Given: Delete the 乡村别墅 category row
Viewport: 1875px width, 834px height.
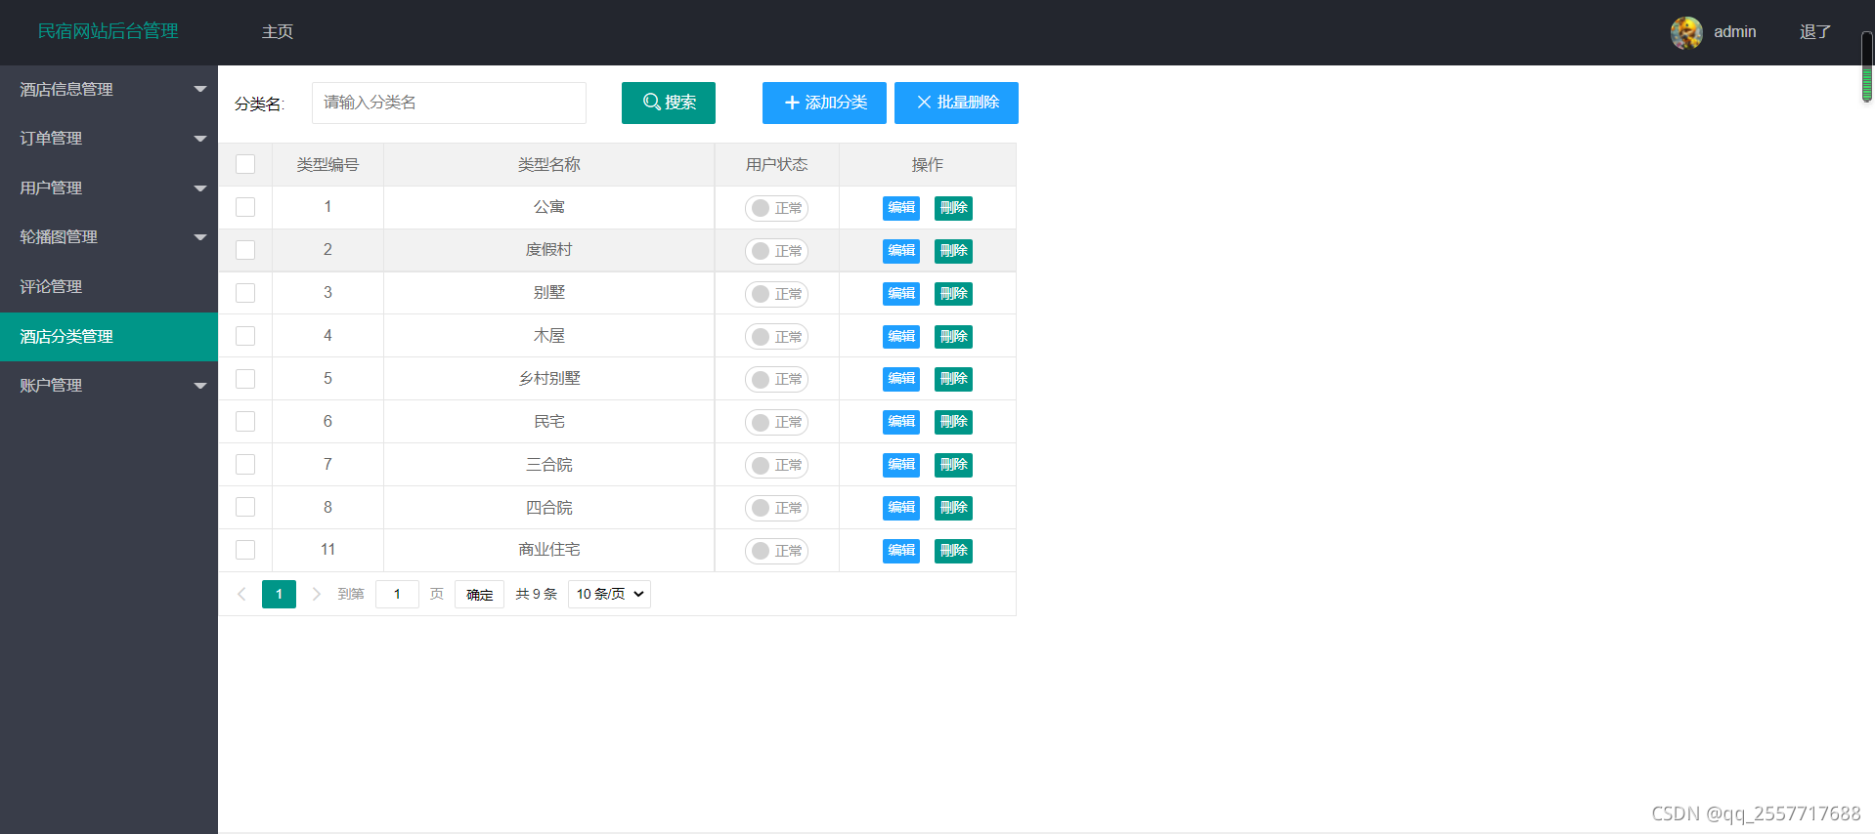Looking at the screenshot, I should pyautogui.click(x=953, y=379).
